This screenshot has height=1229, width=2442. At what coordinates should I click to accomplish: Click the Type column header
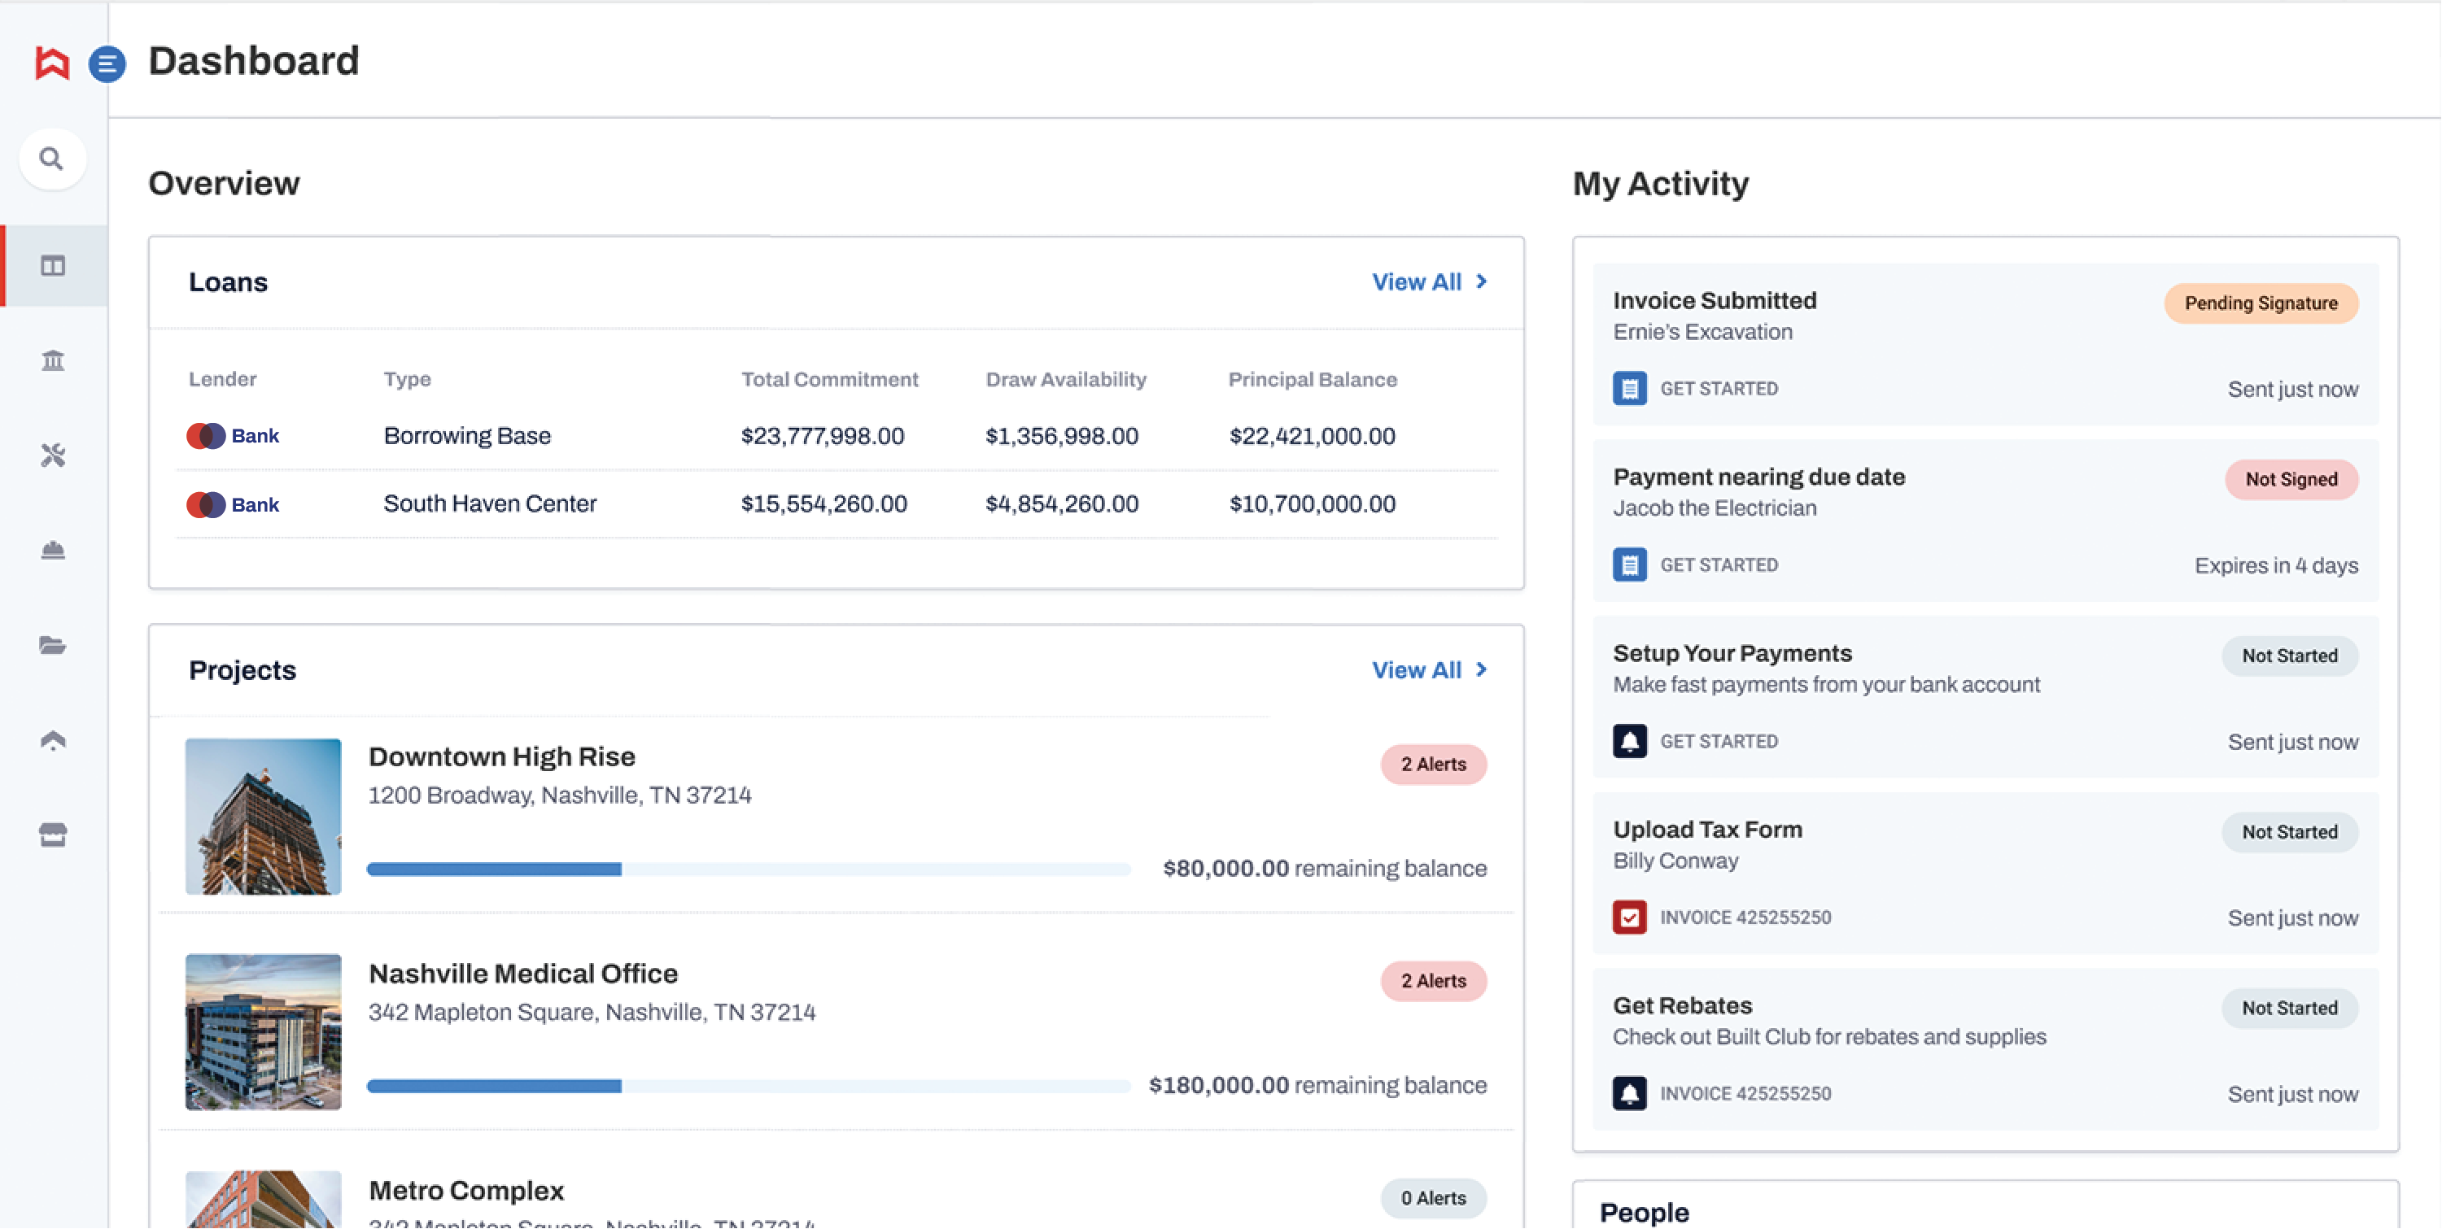pos(408,380)
